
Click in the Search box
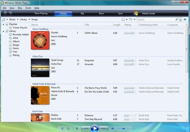156,20
